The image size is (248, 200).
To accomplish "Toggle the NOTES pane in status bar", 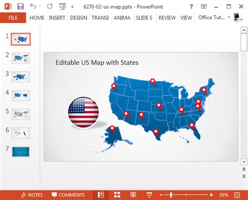I will pos(32,195).
